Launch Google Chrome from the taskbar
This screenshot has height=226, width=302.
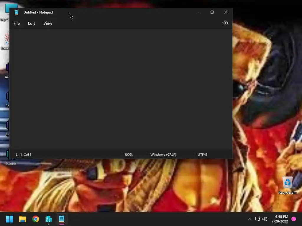point(36,219)
